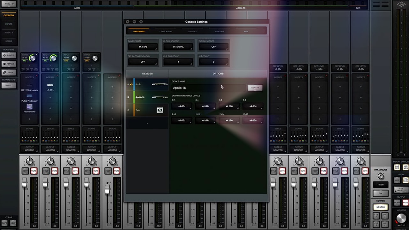The image size is (409, 230).
Task: Click the Default parameters button
Action: pyautogui.click(x=9, y=85)
